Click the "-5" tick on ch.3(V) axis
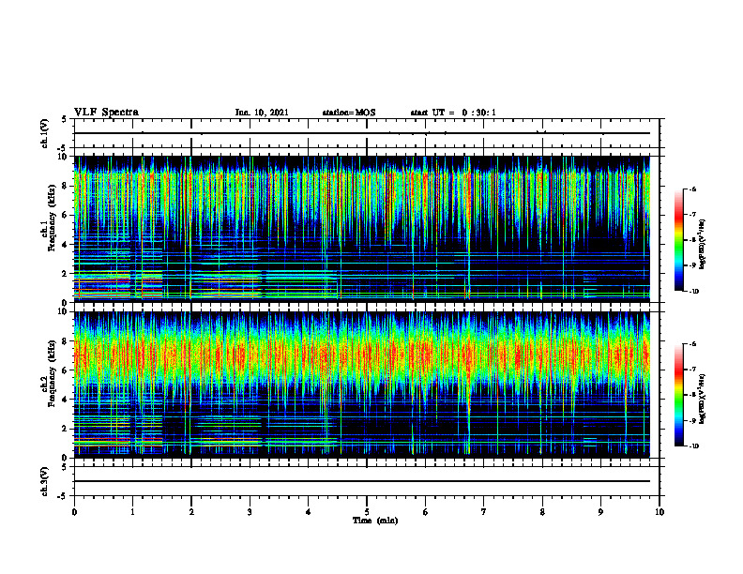This screenshot has height=574, width=743. [x=63, y=496]
